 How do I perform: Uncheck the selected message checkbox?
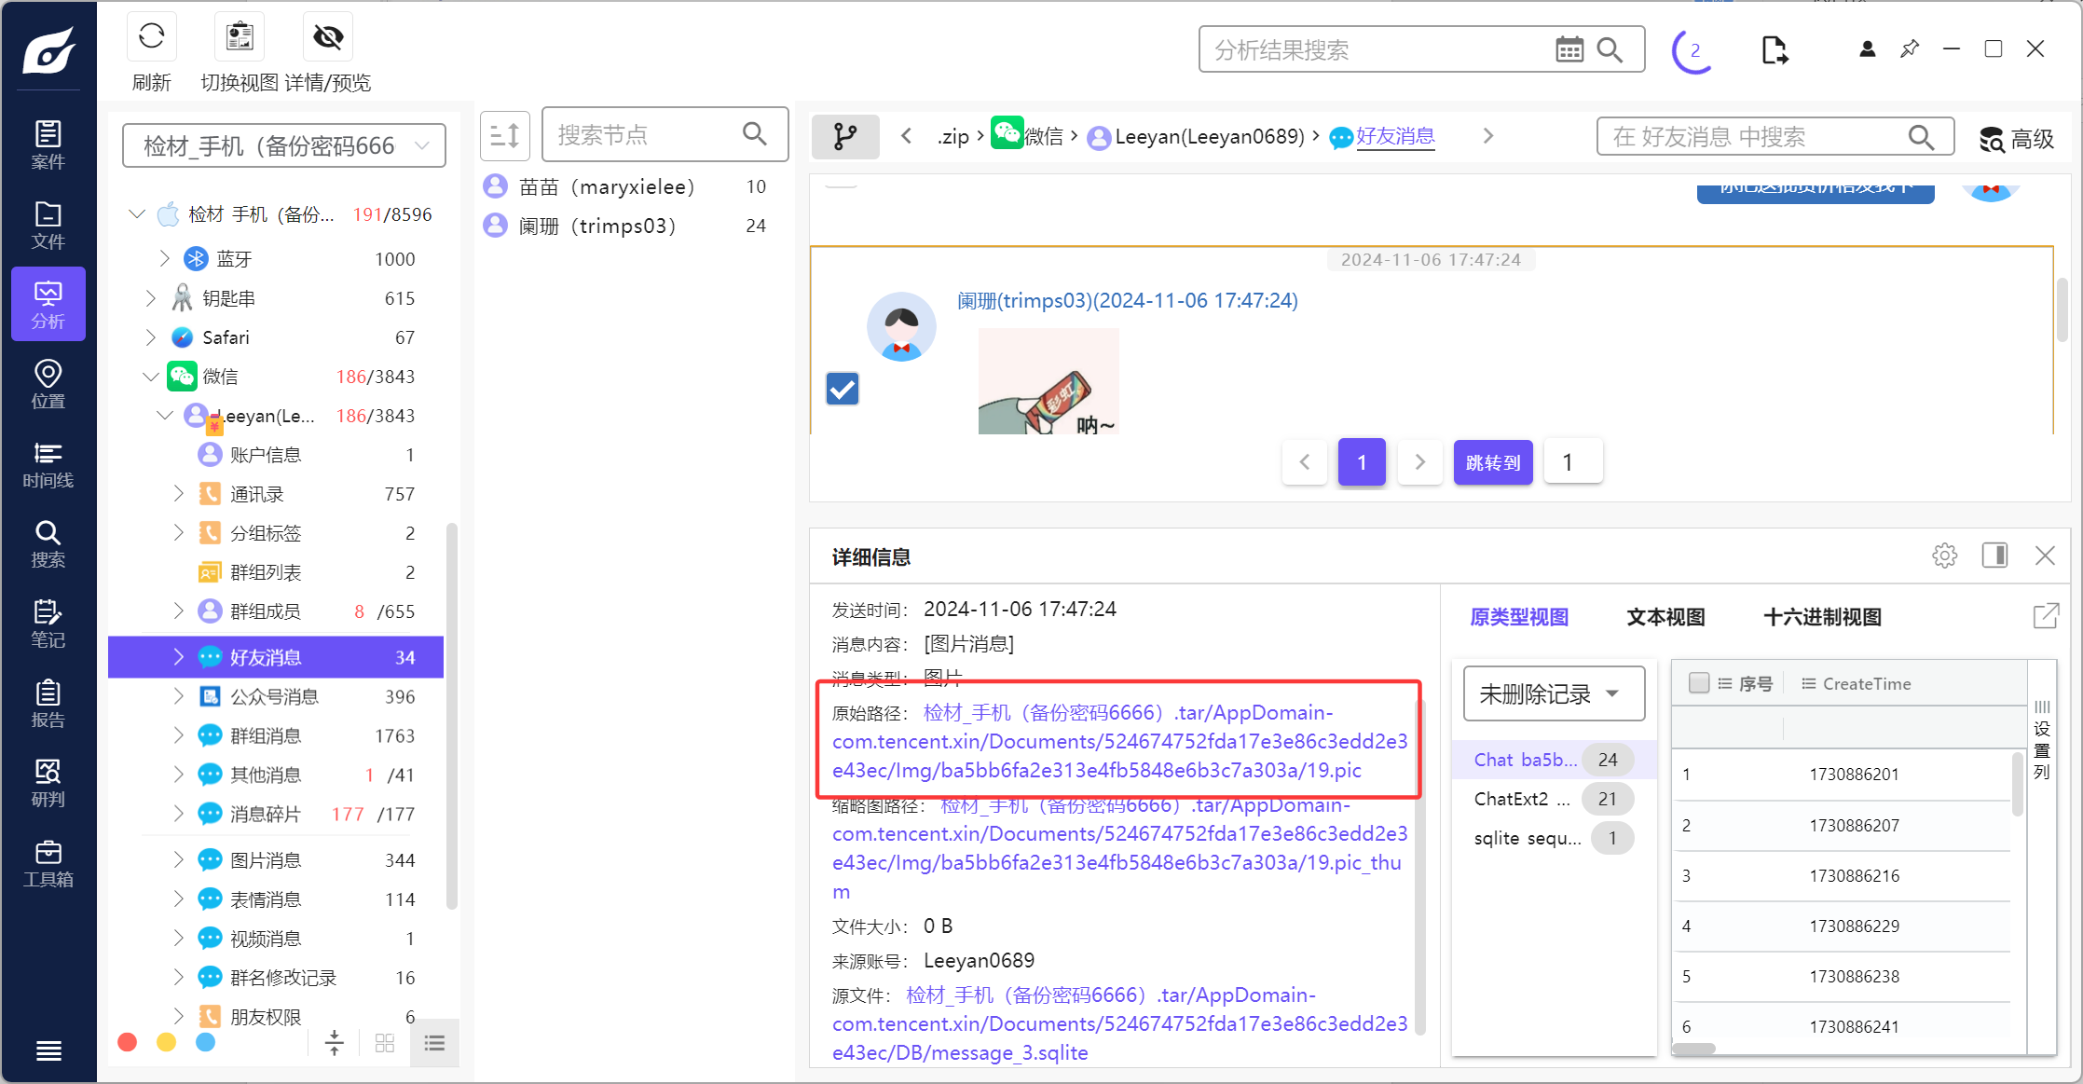[x=843, y=389]
